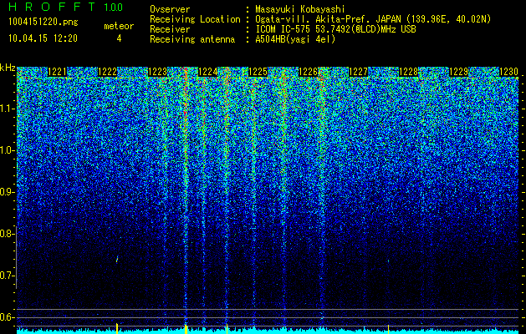Screen dimensions: 526x334
Task: Click the kHz axis unit label
Action: (x=8, y=68)
